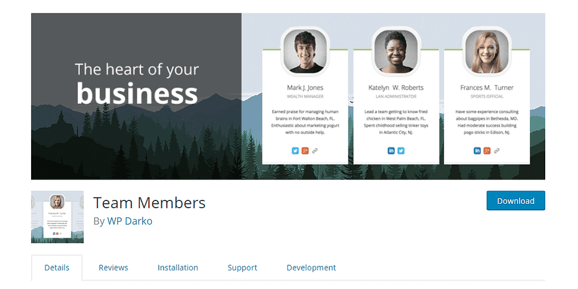Click Frances M. Turner's website link icon
The width and height of the screenshot is (578, 289).
(497, 151)
